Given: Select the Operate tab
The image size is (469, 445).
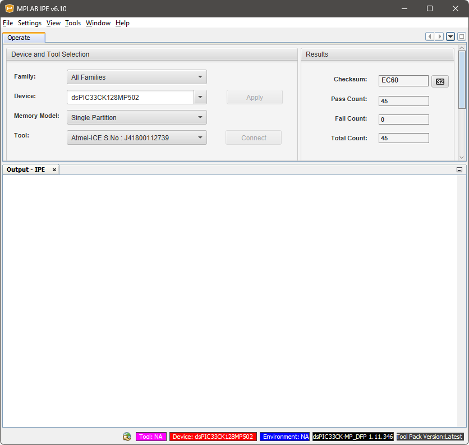Looking at the screenshot, I should [24, 38].
